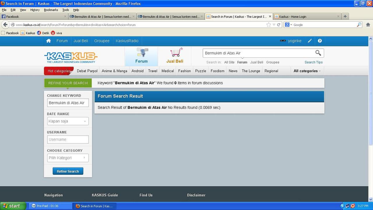Open the News category
373x210 pixels.
(233, 71)
